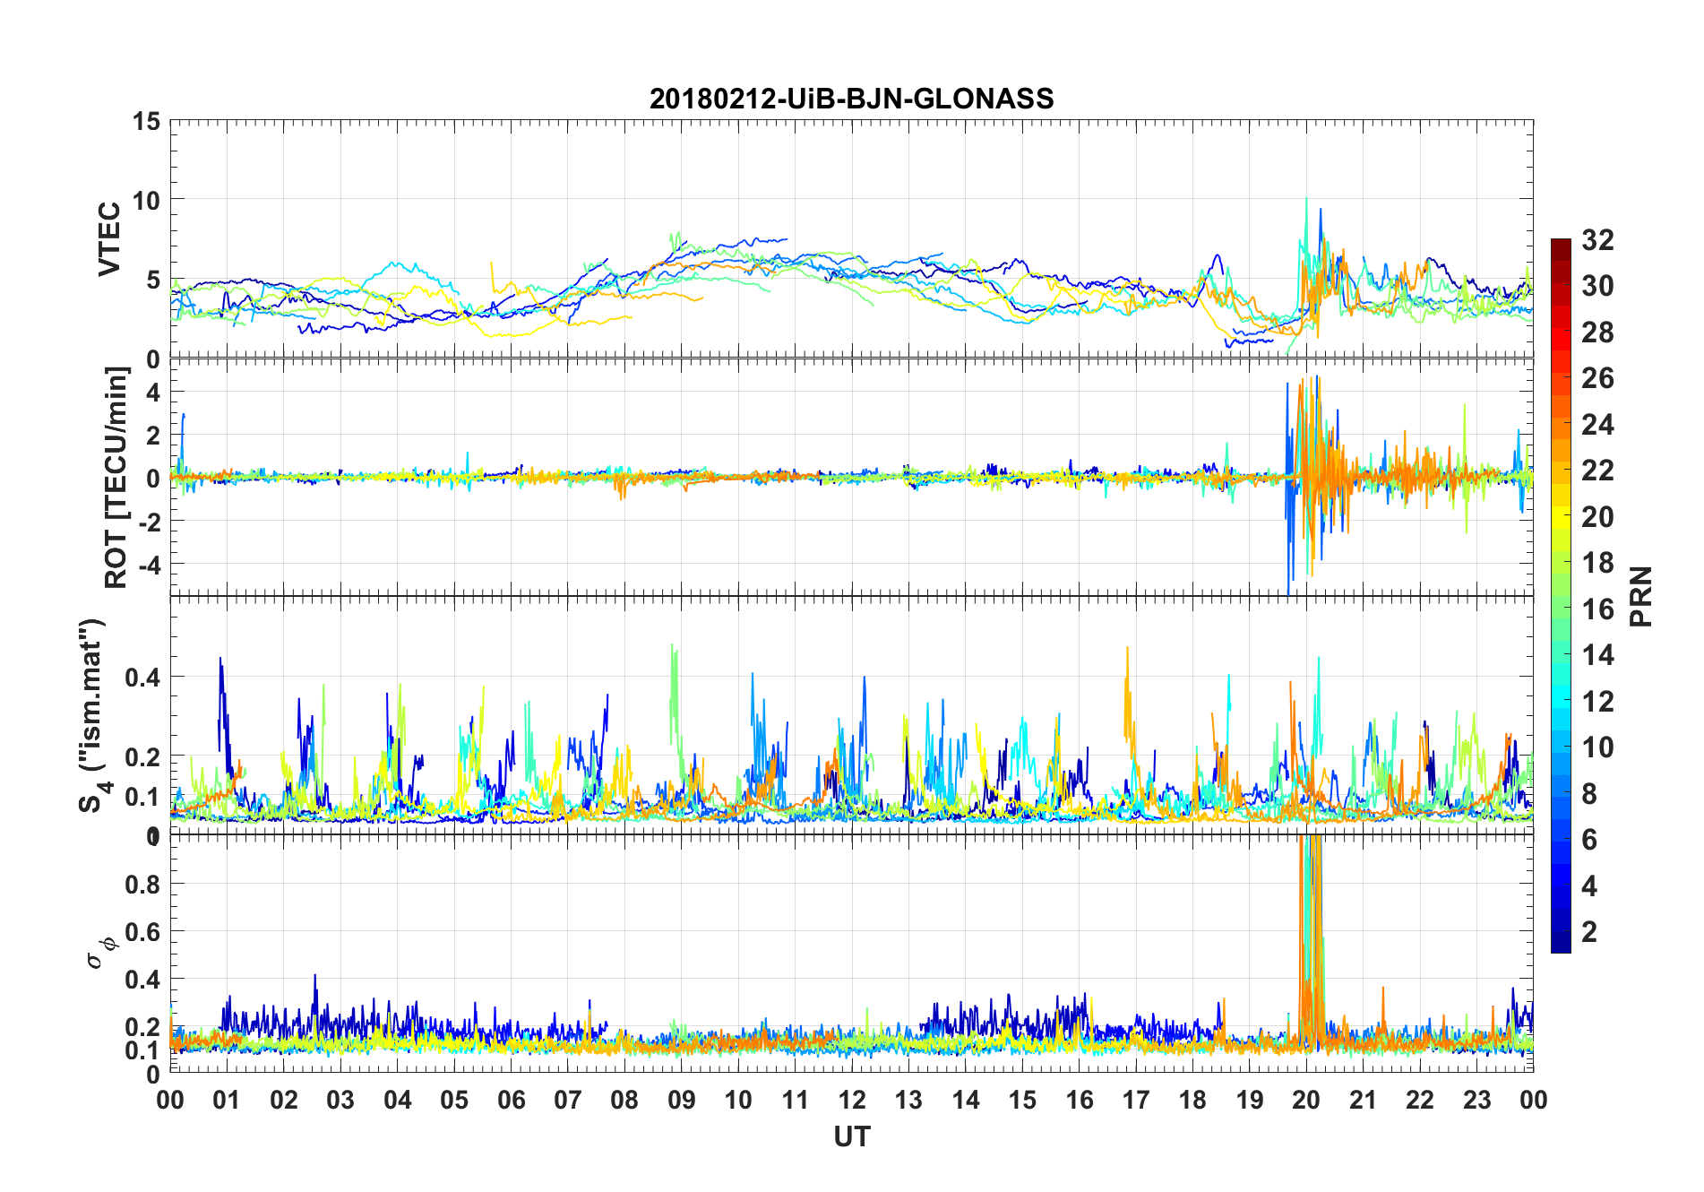Click the 8 label on PRN colorbar
The width and height of the screenshot is (1704, 1192).
1590,793
